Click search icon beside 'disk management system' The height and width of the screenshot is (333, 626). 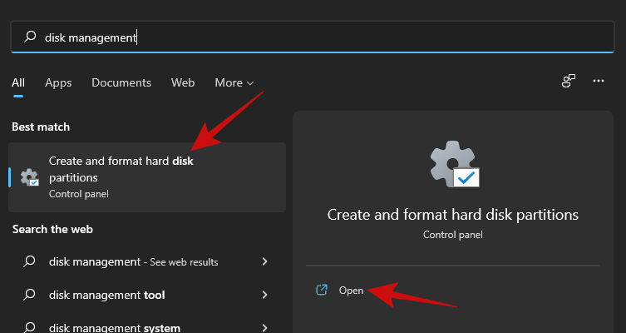point(30,327)
